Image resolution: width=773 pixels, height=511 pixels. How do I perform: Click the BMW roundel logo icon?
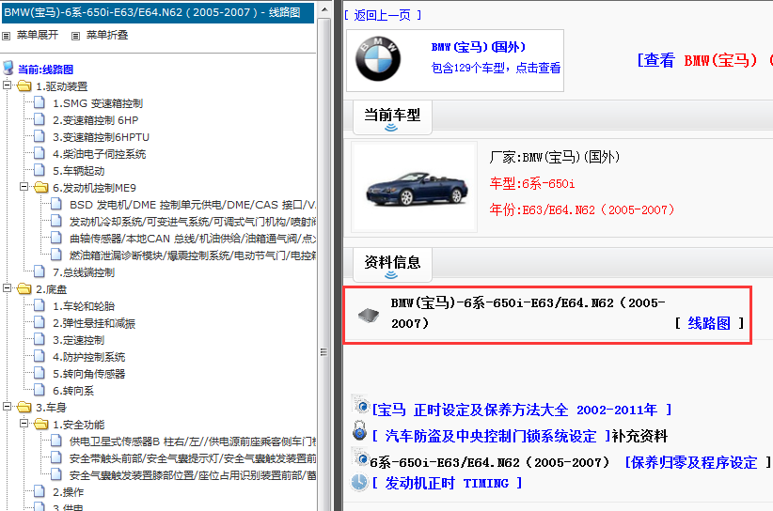click(378, 59)
